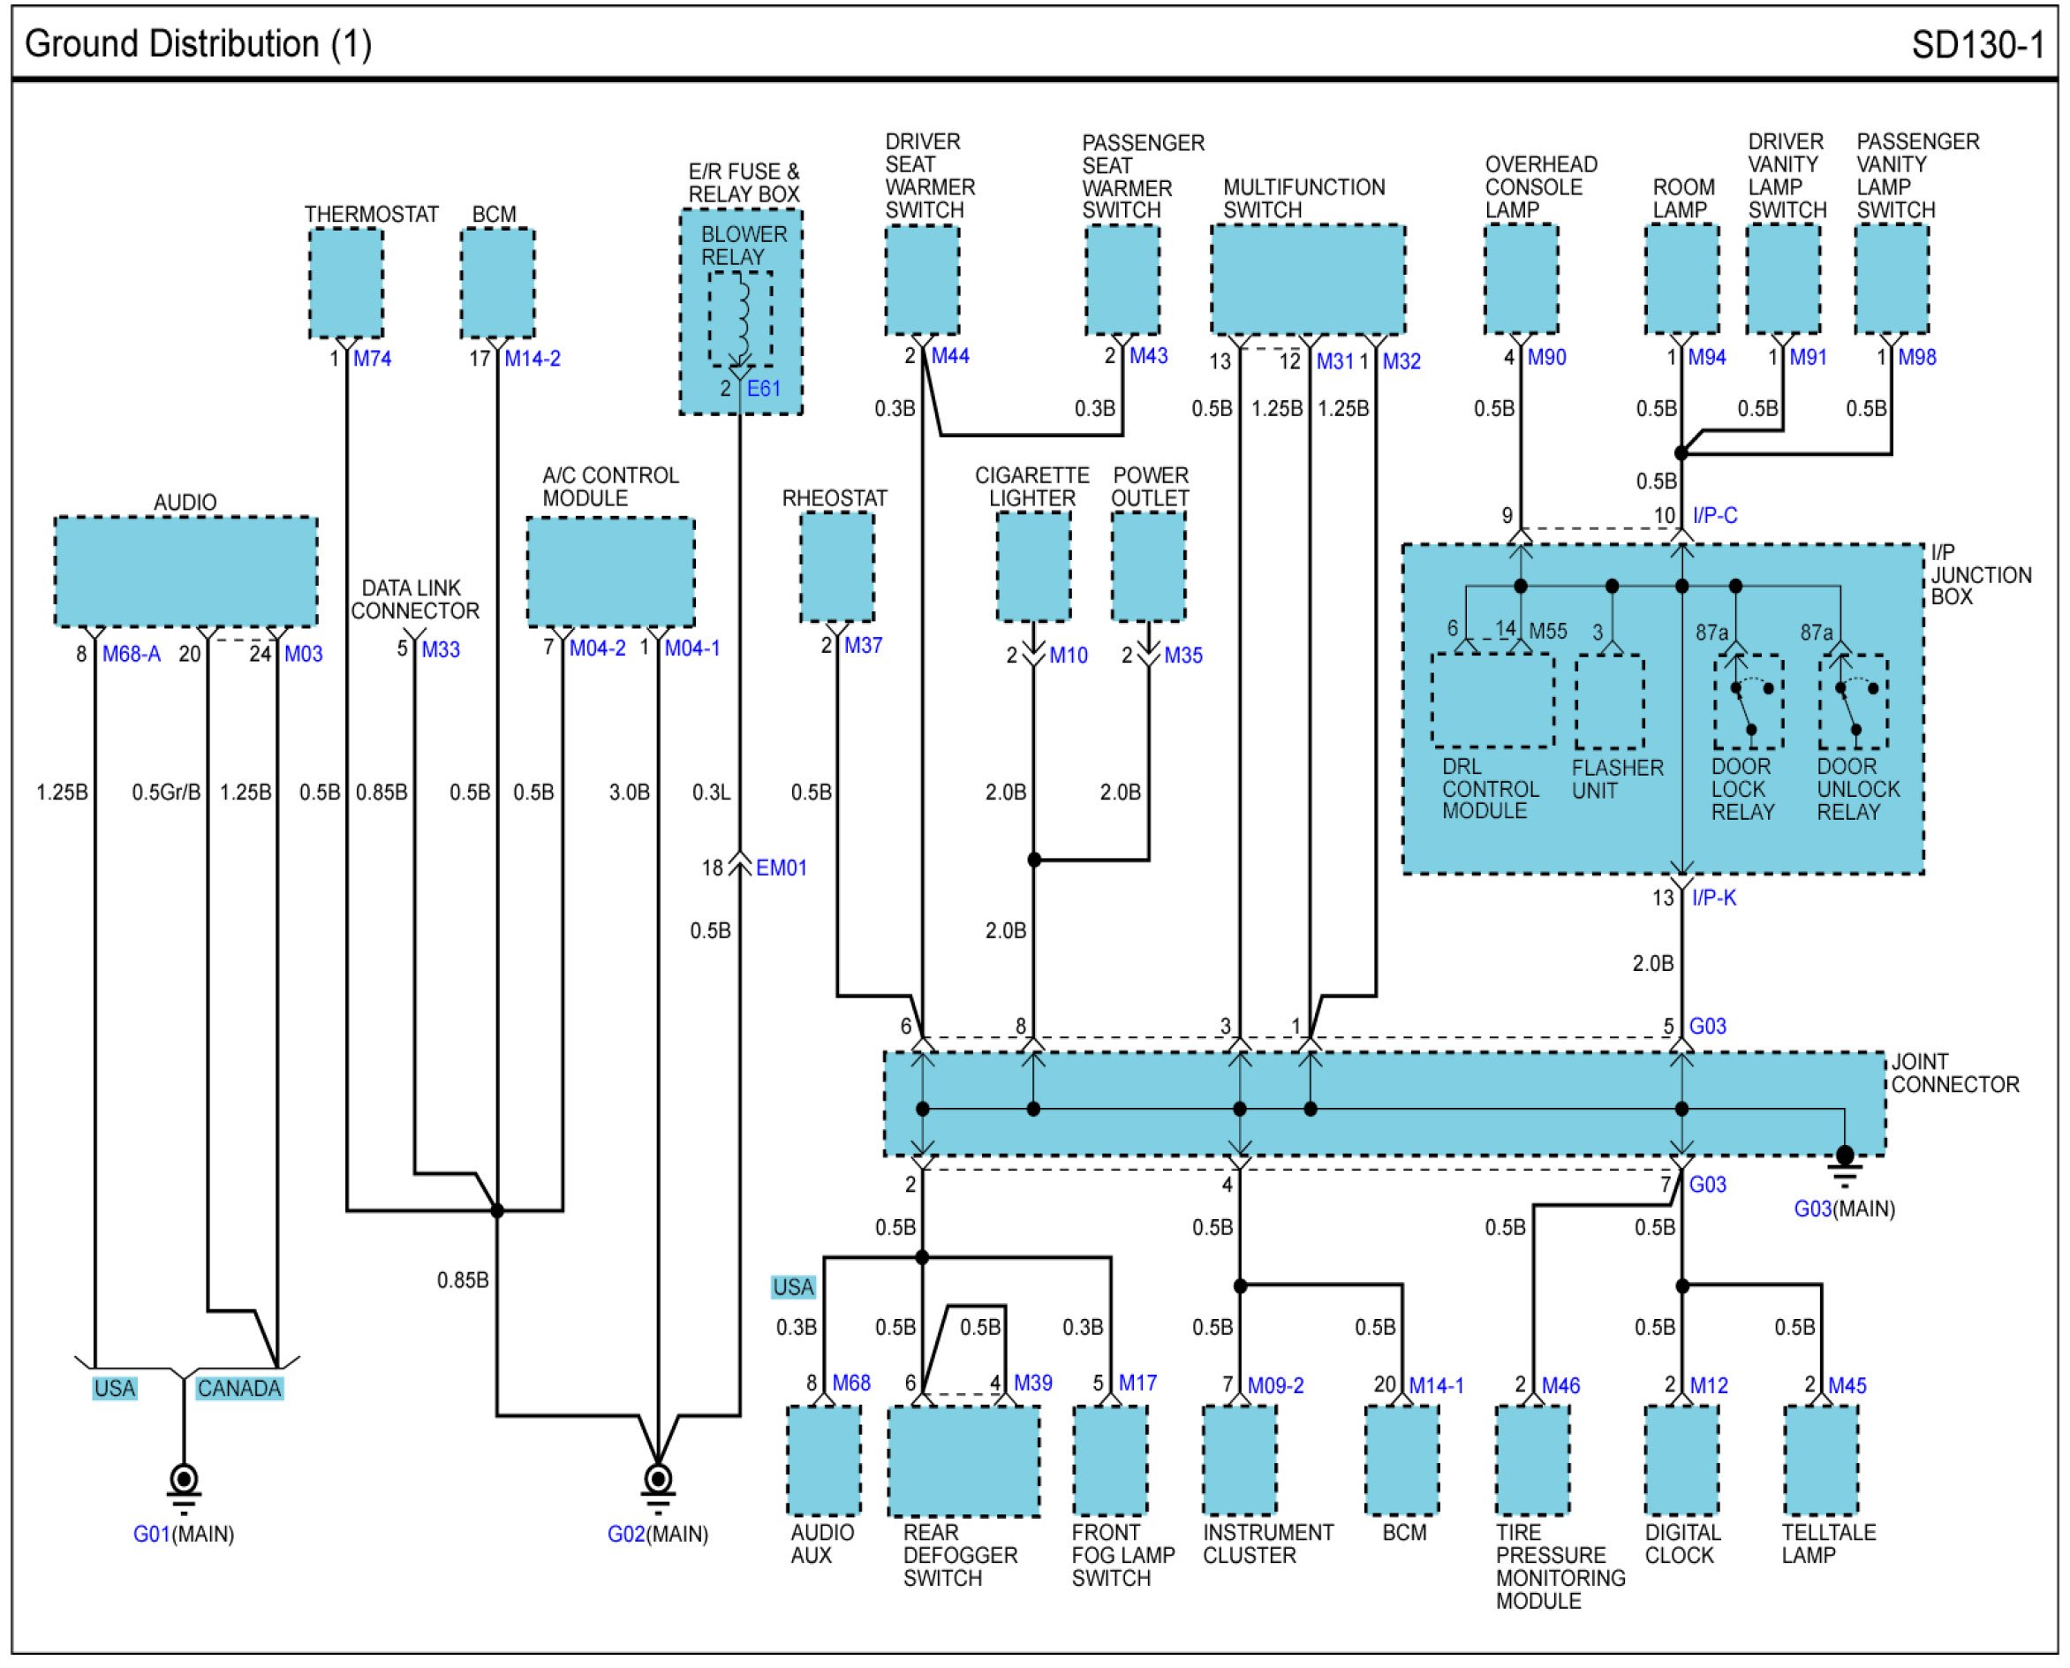Open the M14-2 BCM connector link
The height and width of the screenshot is (1668, 2070).
click(533, 360)
